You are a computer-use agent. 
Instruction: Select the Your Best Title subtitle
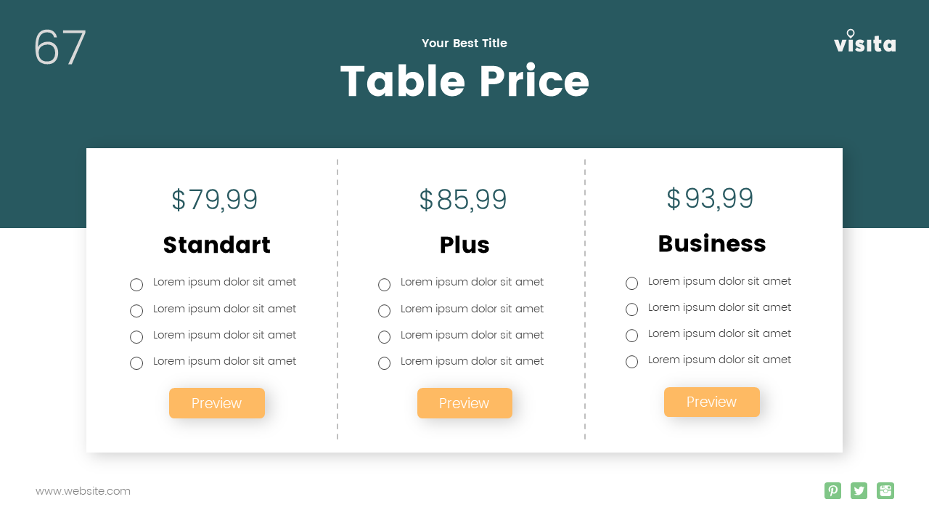[x=464, y=44]
